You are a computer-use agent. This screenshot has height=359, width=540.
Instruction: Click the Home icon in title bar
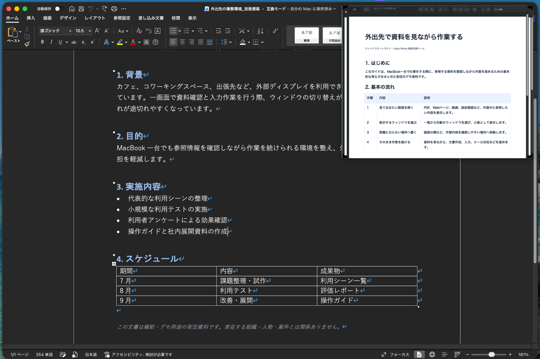click(72, 9)
